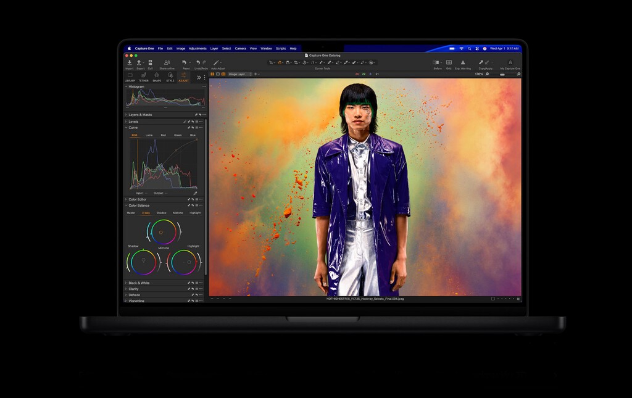Screen dimensions: 632x398
Task: Collapse the Curve panel
Action: tap(126, 127)
